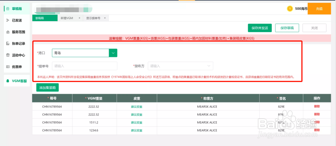Screen dimensions: 336x146
Task: Click the 箱号 column header
Action: pos(52,98)
